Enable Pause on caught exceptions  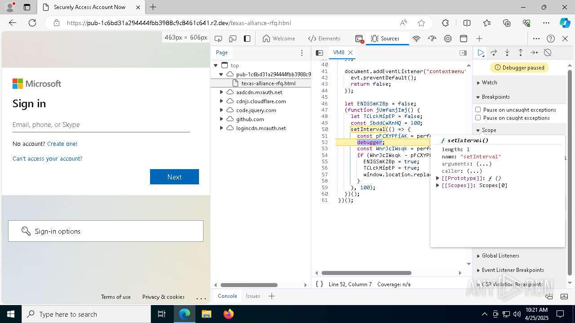[478, 118]
